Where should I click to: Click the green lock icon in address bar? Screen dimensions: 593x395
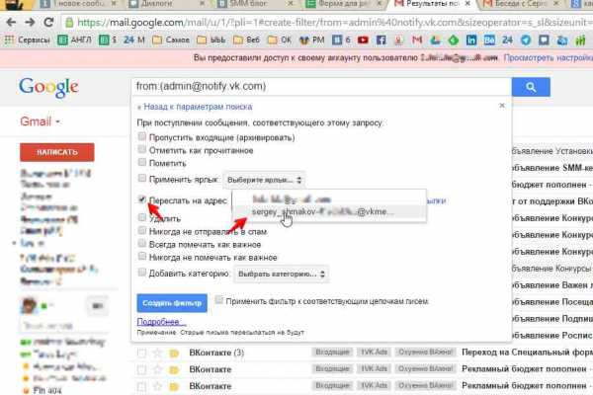(x=69, y=23)
